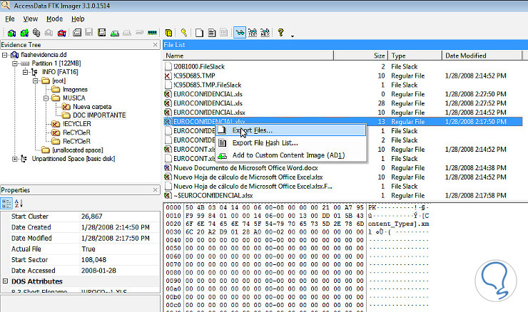Click the Export Logical Image icon
Viewport: 528px width, 312px height.
pyautogui.click(x=102, y=33)
